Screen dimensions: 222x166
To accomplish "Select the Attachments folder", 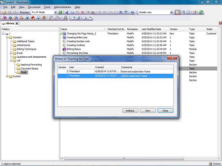I will (24, 45).
